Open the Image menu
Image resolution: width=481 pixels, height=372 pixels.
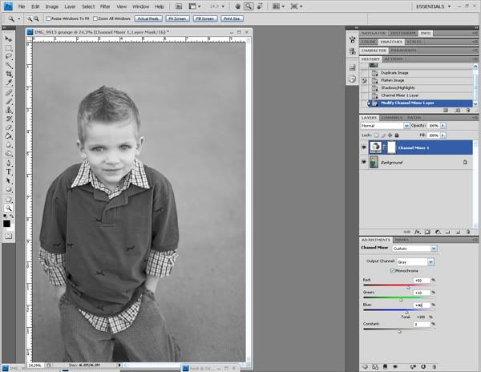point(52,6)
